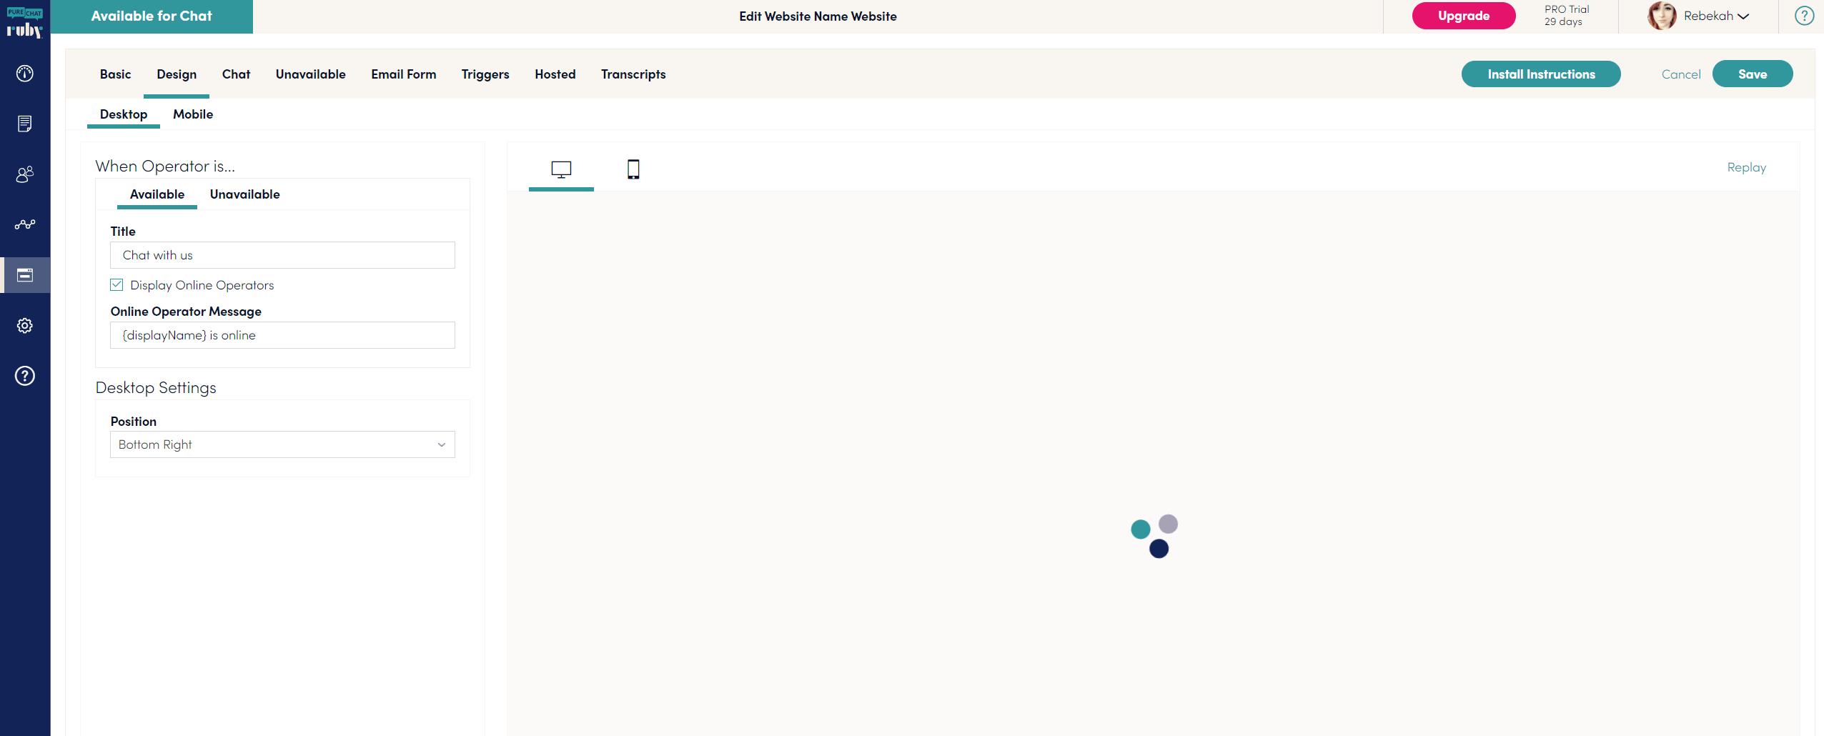Click the top-right help circle icon
1824x736 pixels.
(1804, 16)
